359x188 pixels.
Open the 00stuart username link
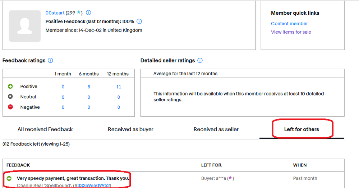pyautogui.click(x=55, y=13)
